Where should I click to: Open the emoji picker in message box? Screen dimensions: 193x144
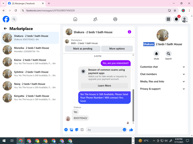(x=124, y=130)
